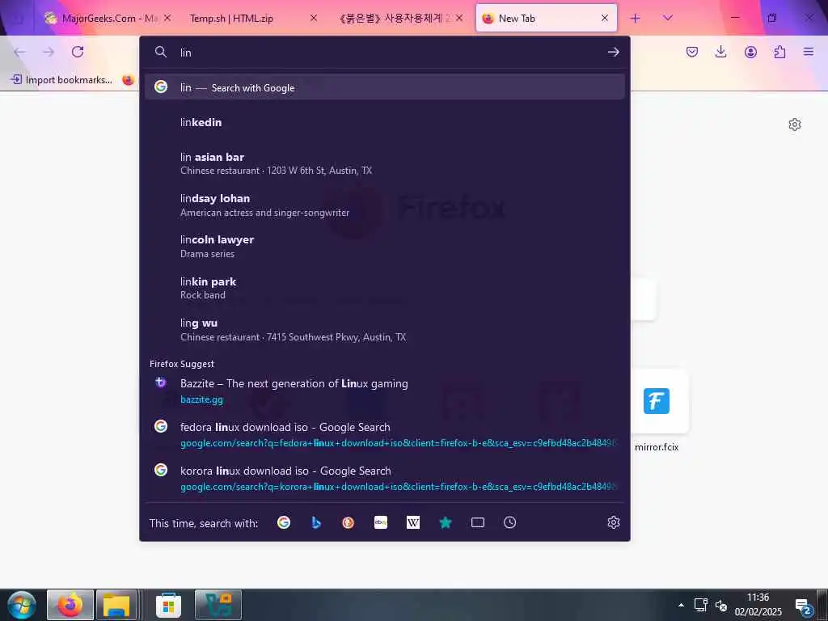828x621 pixels.
Task: Open the virtual machine app in the taskbar
Action: coord(218,605)
